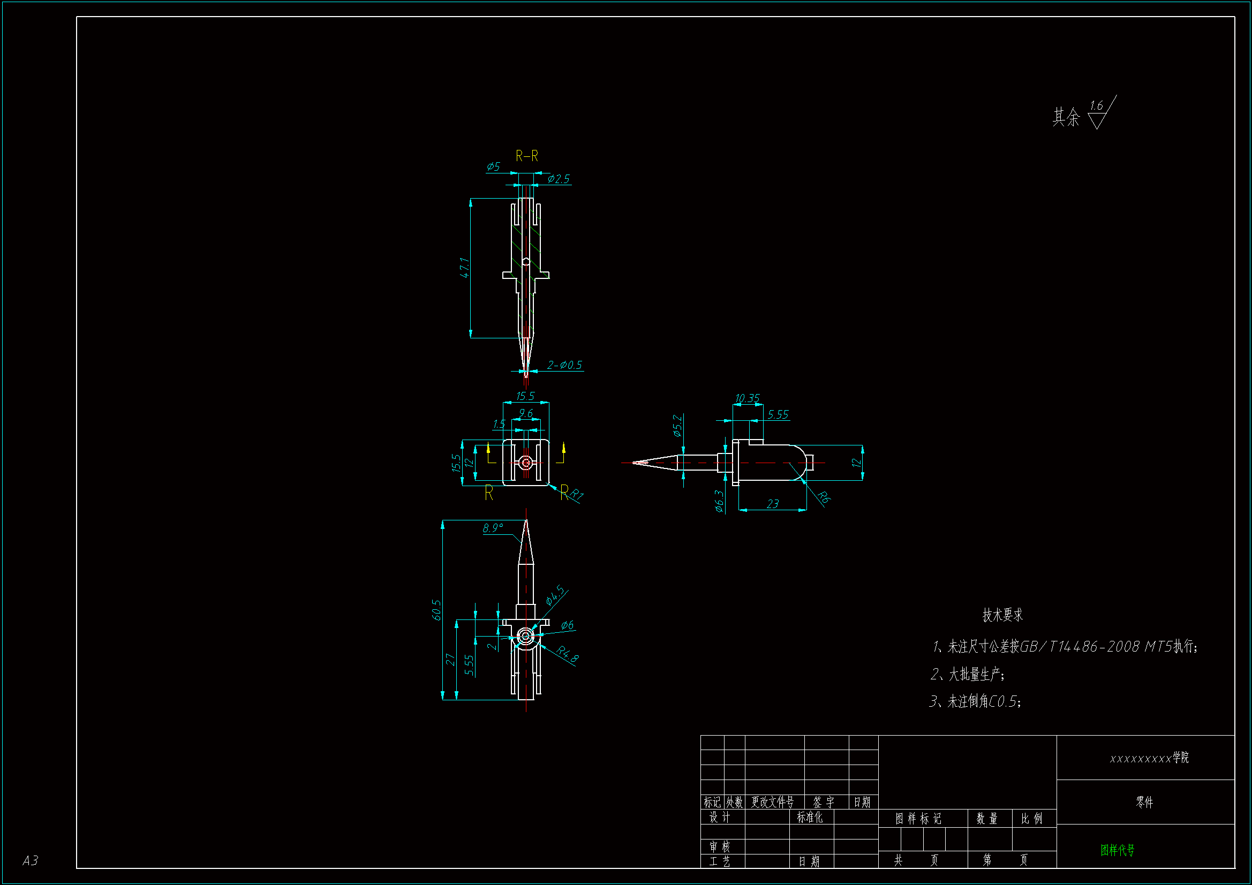Click the R6 radius label on side view
Image resolution: width=1252 pixels, height=885 pixels.
click(x=824, y=497)
